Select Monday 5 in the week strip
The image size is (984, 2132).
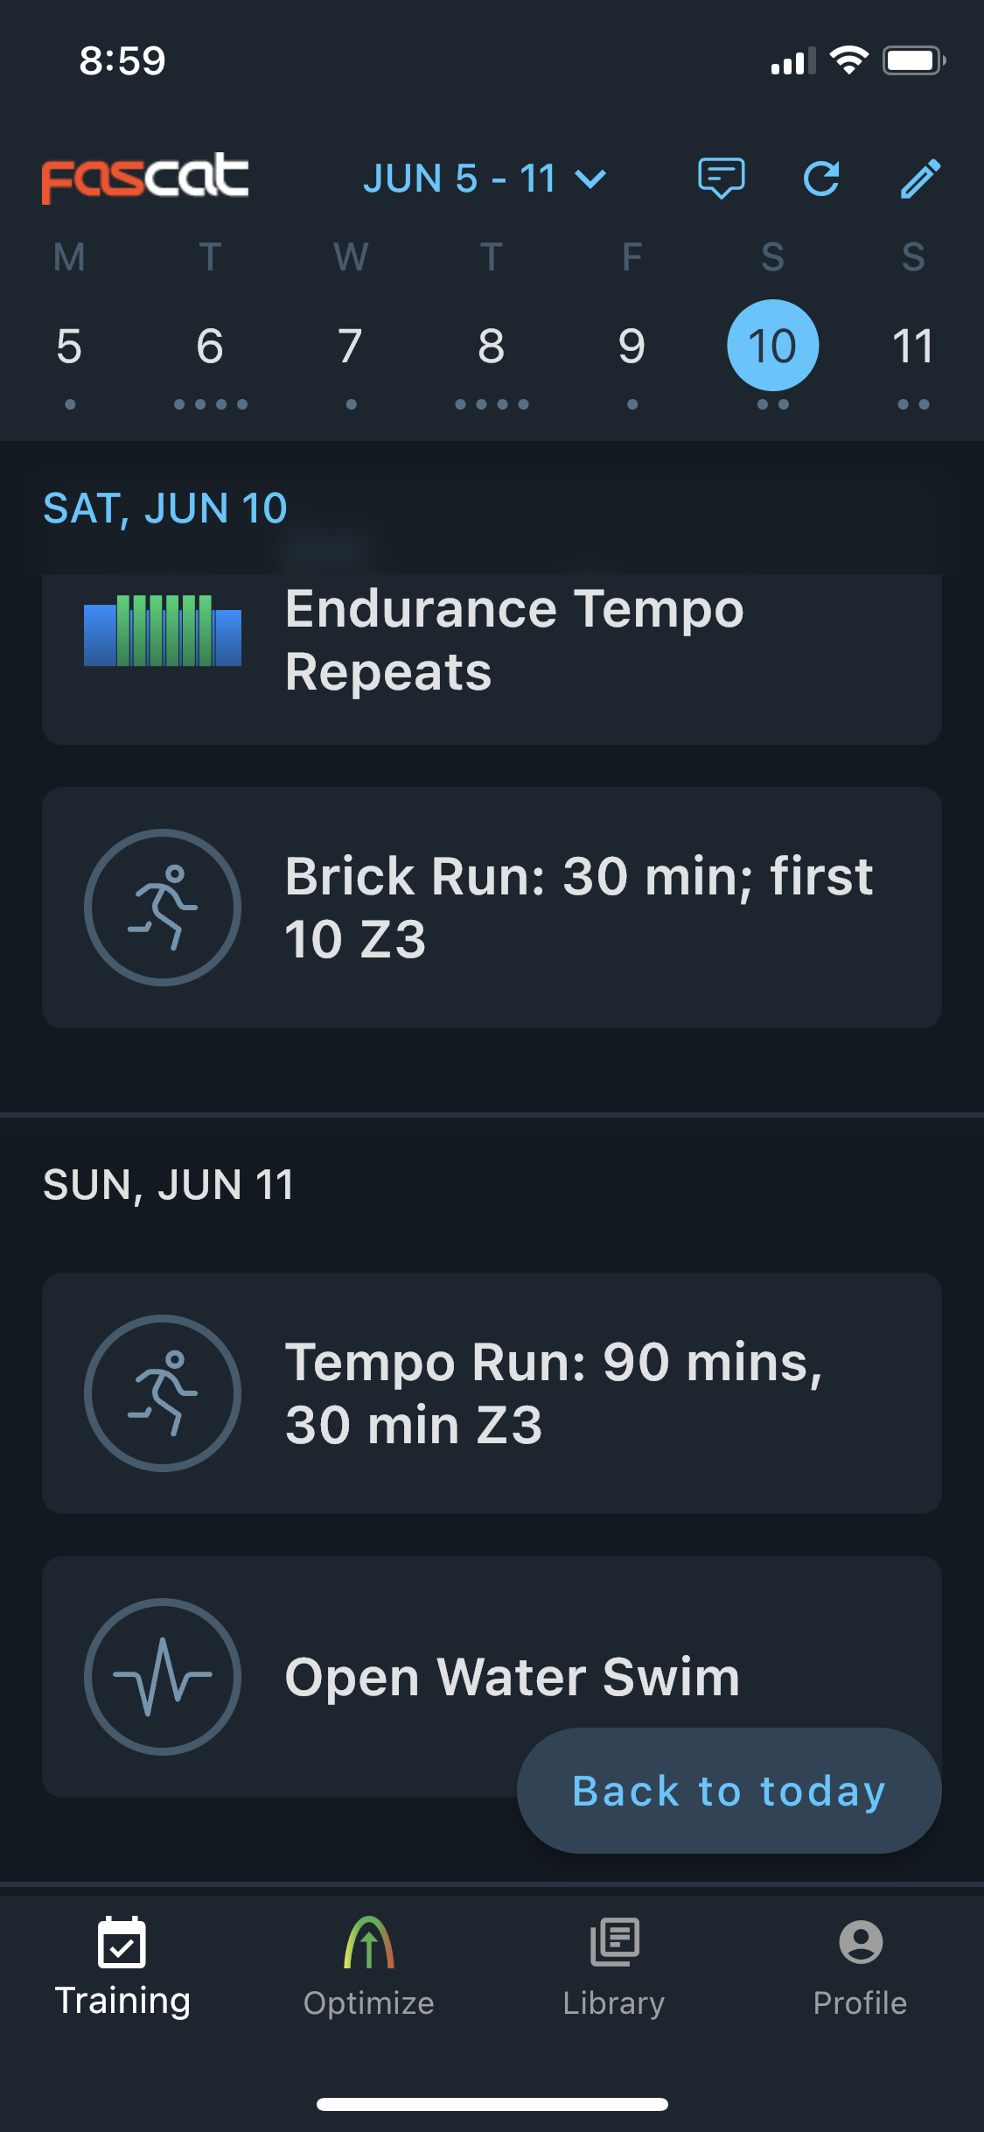point(69,346)
